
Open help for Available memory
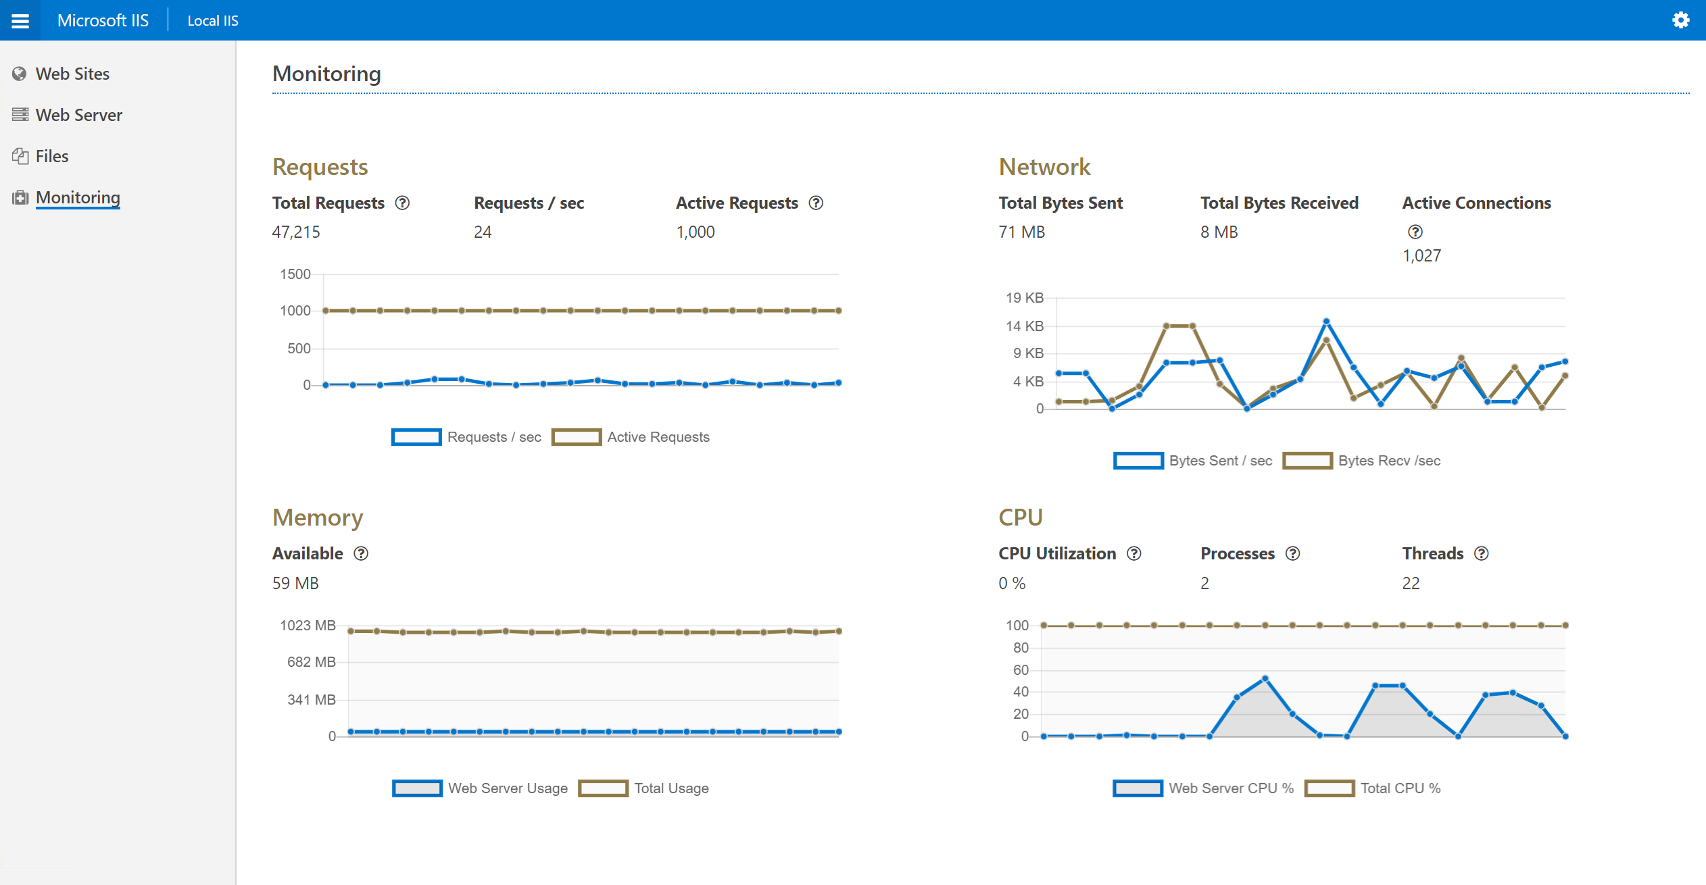point(361,553)
